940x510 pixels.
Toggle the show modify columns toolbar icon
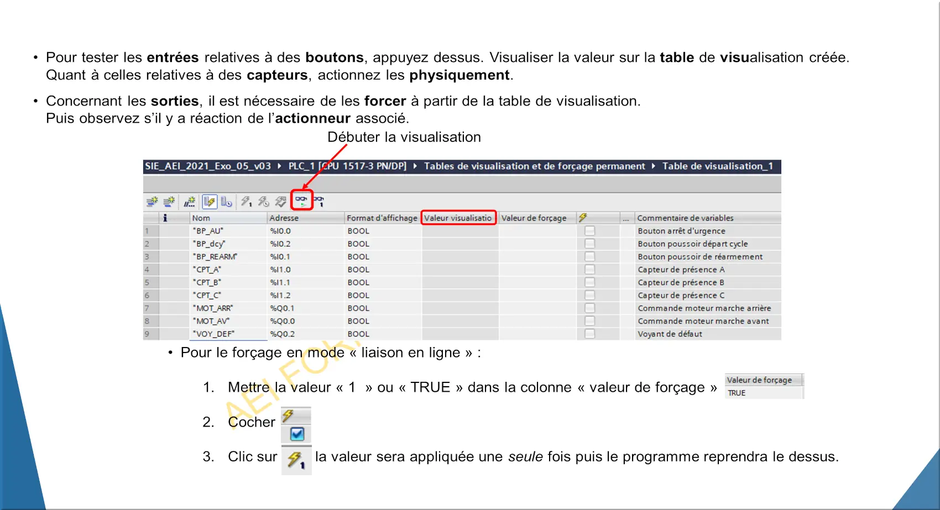pyautogui.click(x=209, y=202)
